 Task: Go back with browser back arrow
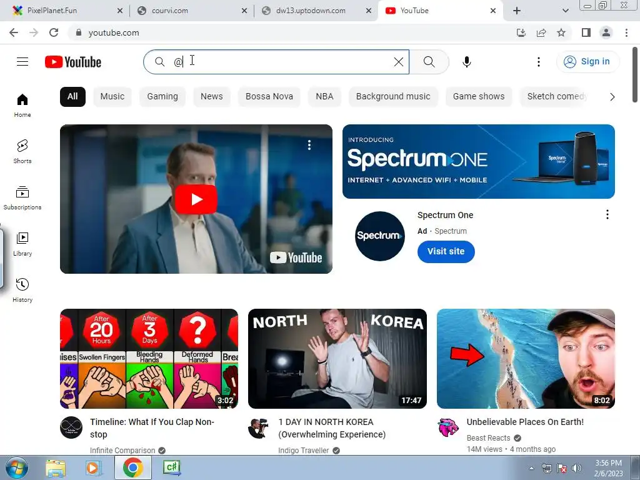[x=14, y=32]
